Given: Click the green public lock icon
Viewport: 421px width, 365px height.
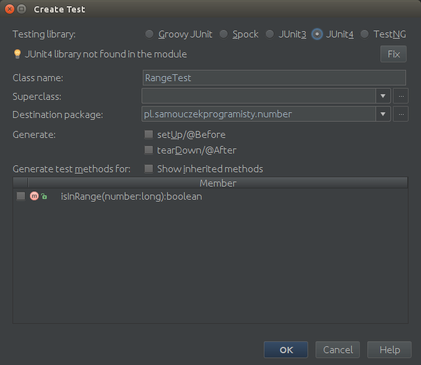Looking at the screenshot, I should click(44, 197).
